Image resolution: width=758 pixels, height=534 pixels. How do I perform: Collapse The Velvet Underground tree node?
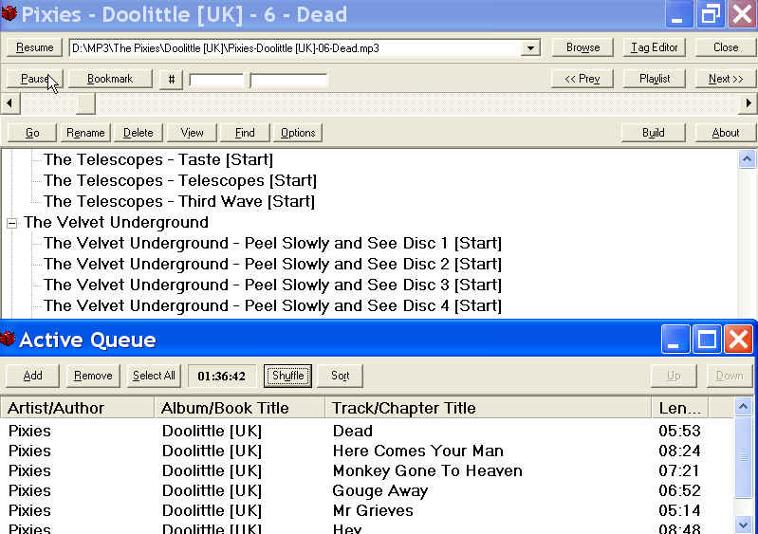12,223
